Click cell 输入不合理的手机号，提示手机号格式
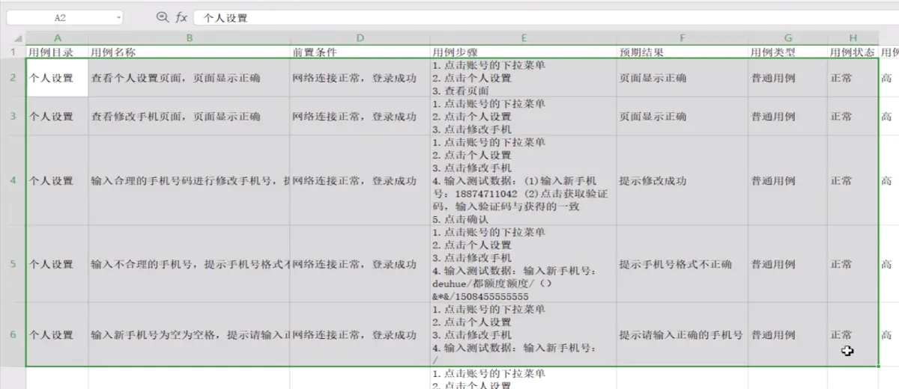This screenshot has width=899, height=389. pyautogui.click(x=190, y=264)
